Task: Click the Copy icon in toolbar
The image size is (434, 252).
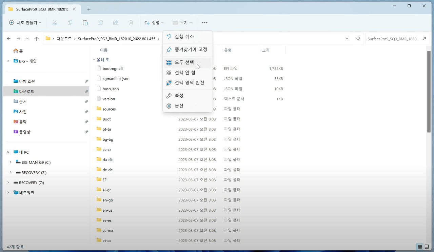Action: 70,23
